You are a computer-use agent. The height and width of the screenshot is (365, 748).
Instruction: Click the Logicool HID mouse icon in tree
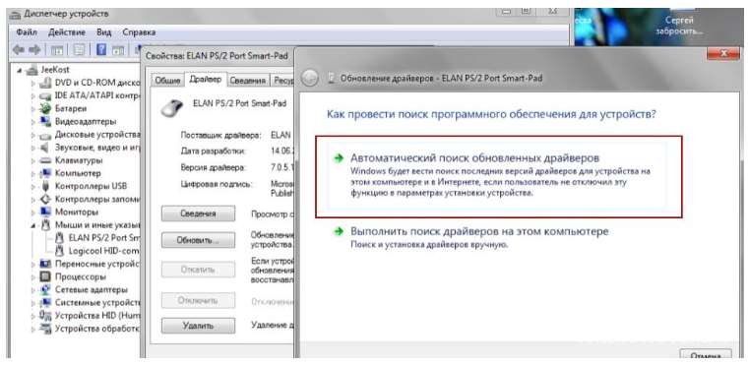(60, 250)
